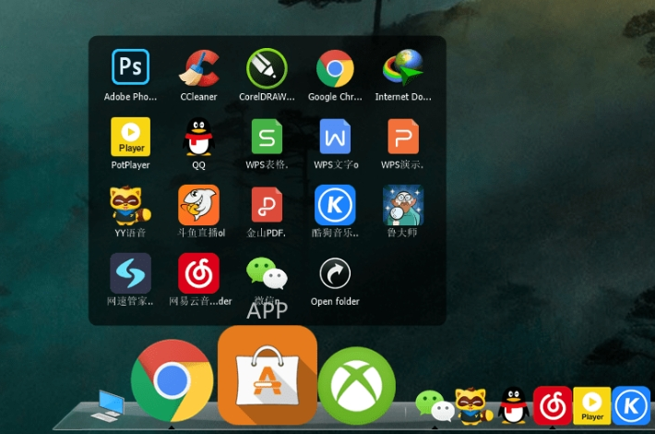
Task: Open 网易云音乐 in the APP folder
Action: pos(199,273)
